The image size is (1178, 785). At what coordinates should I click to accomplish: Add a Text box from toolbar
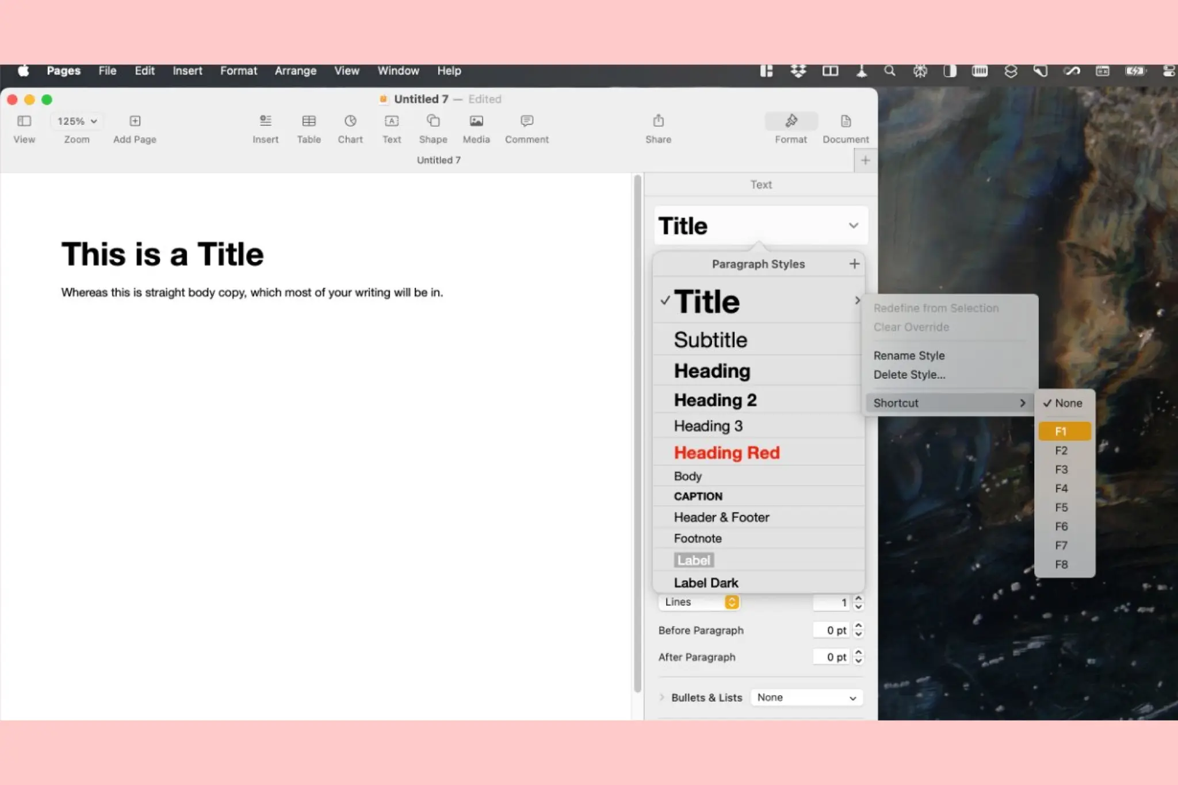[x=392, y=121]
